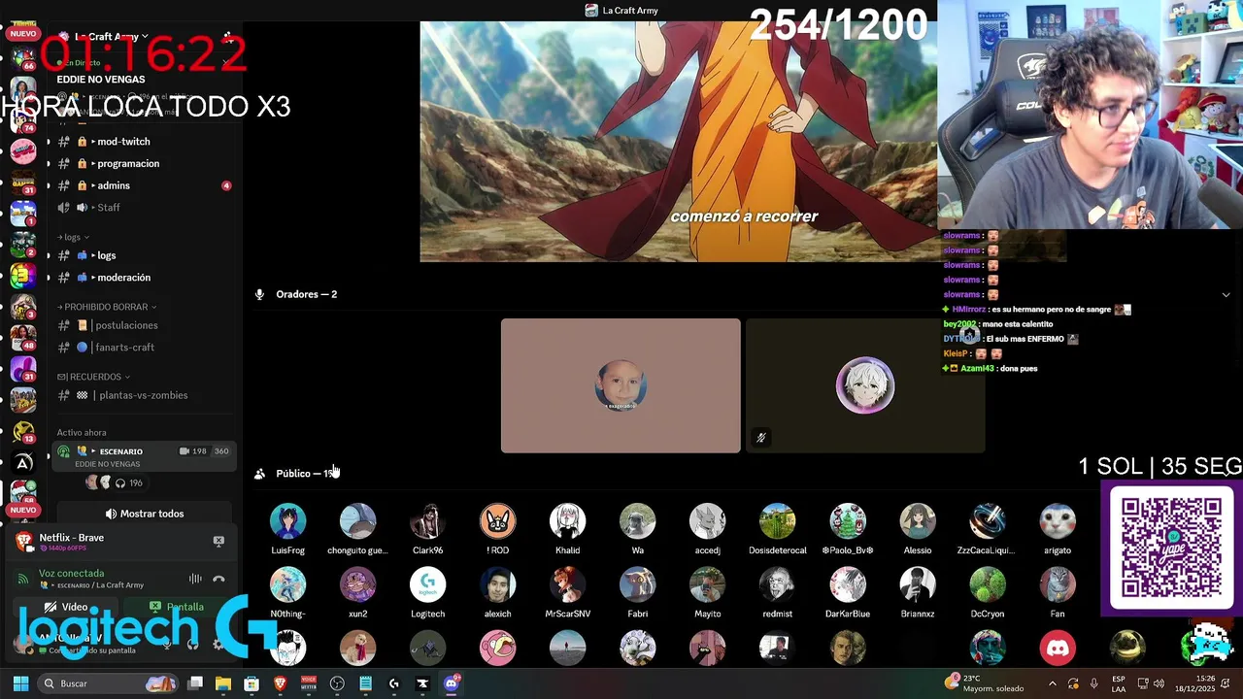Open server icon with 66 badge

pyautogui.click(x=23, y=57)
